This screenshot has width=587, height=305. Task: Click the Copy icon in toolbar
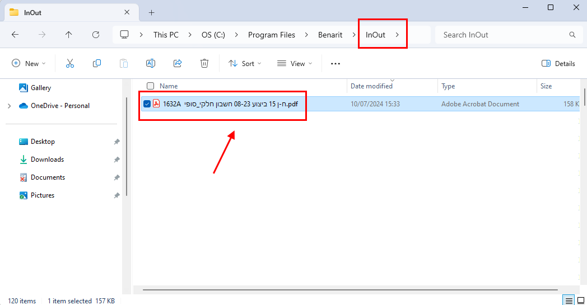pos(97,64)
